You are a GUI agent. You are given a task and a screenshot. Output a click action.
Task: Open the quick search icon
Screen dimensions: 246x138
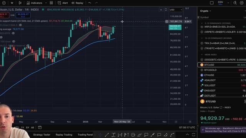pos(235,3)
